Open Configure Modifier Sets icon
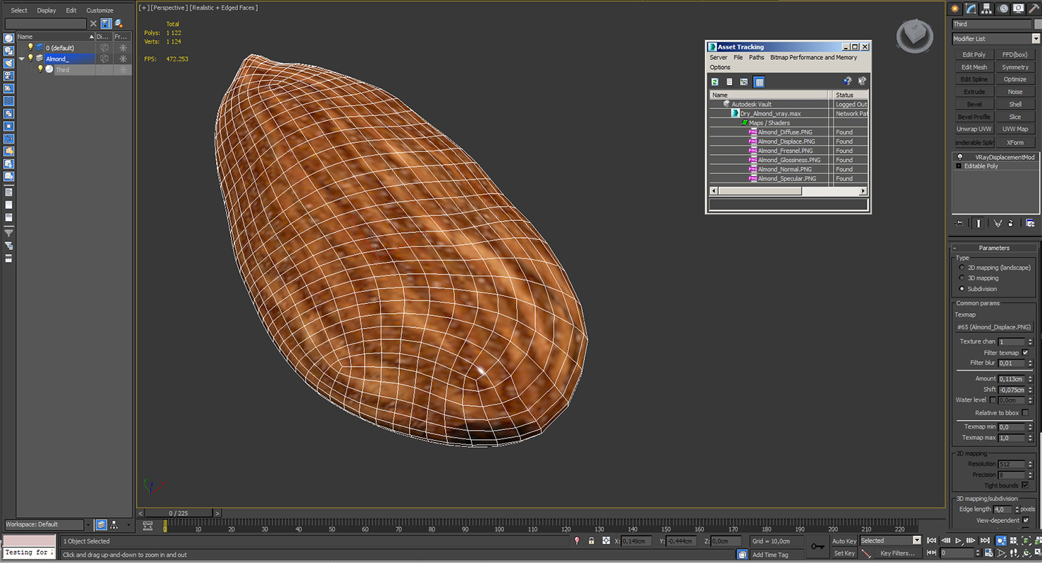This screenshot has height=563, width=1042. 1030,223
